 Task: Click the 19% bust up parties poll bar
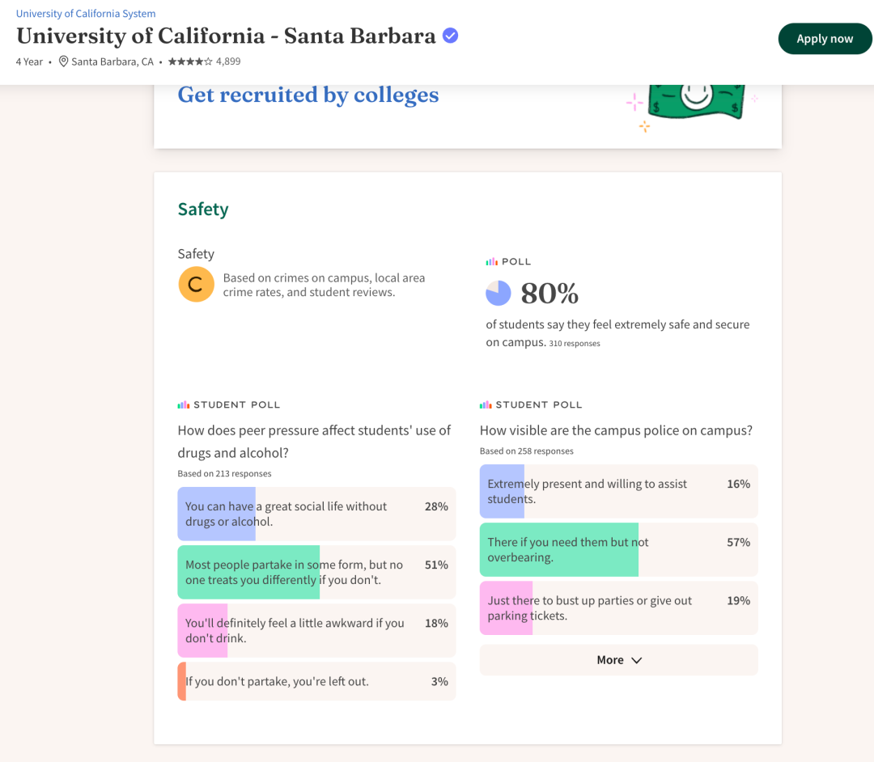point(619,608)
